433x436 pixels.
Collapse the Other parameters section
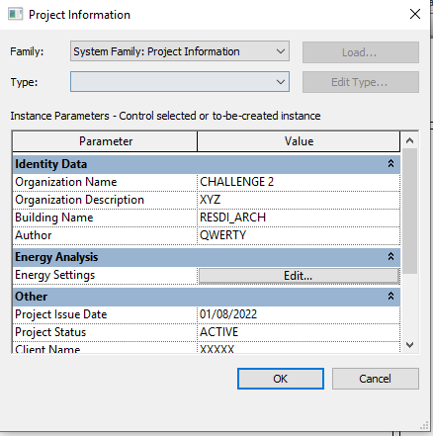click(x=390, y=296)
